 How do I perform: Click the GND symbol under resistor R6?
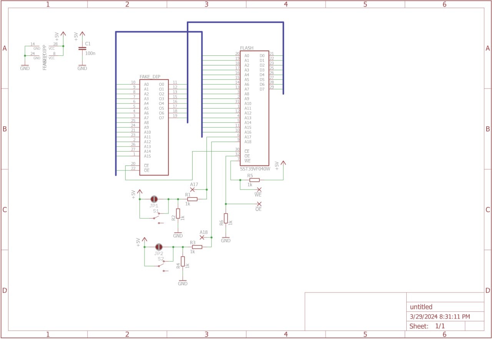click(226, 238)
